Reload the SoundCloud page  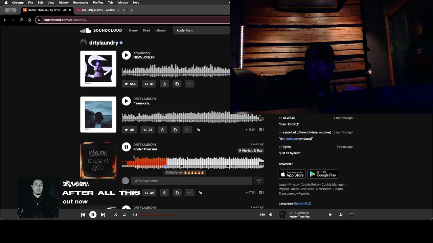(21, 20)
